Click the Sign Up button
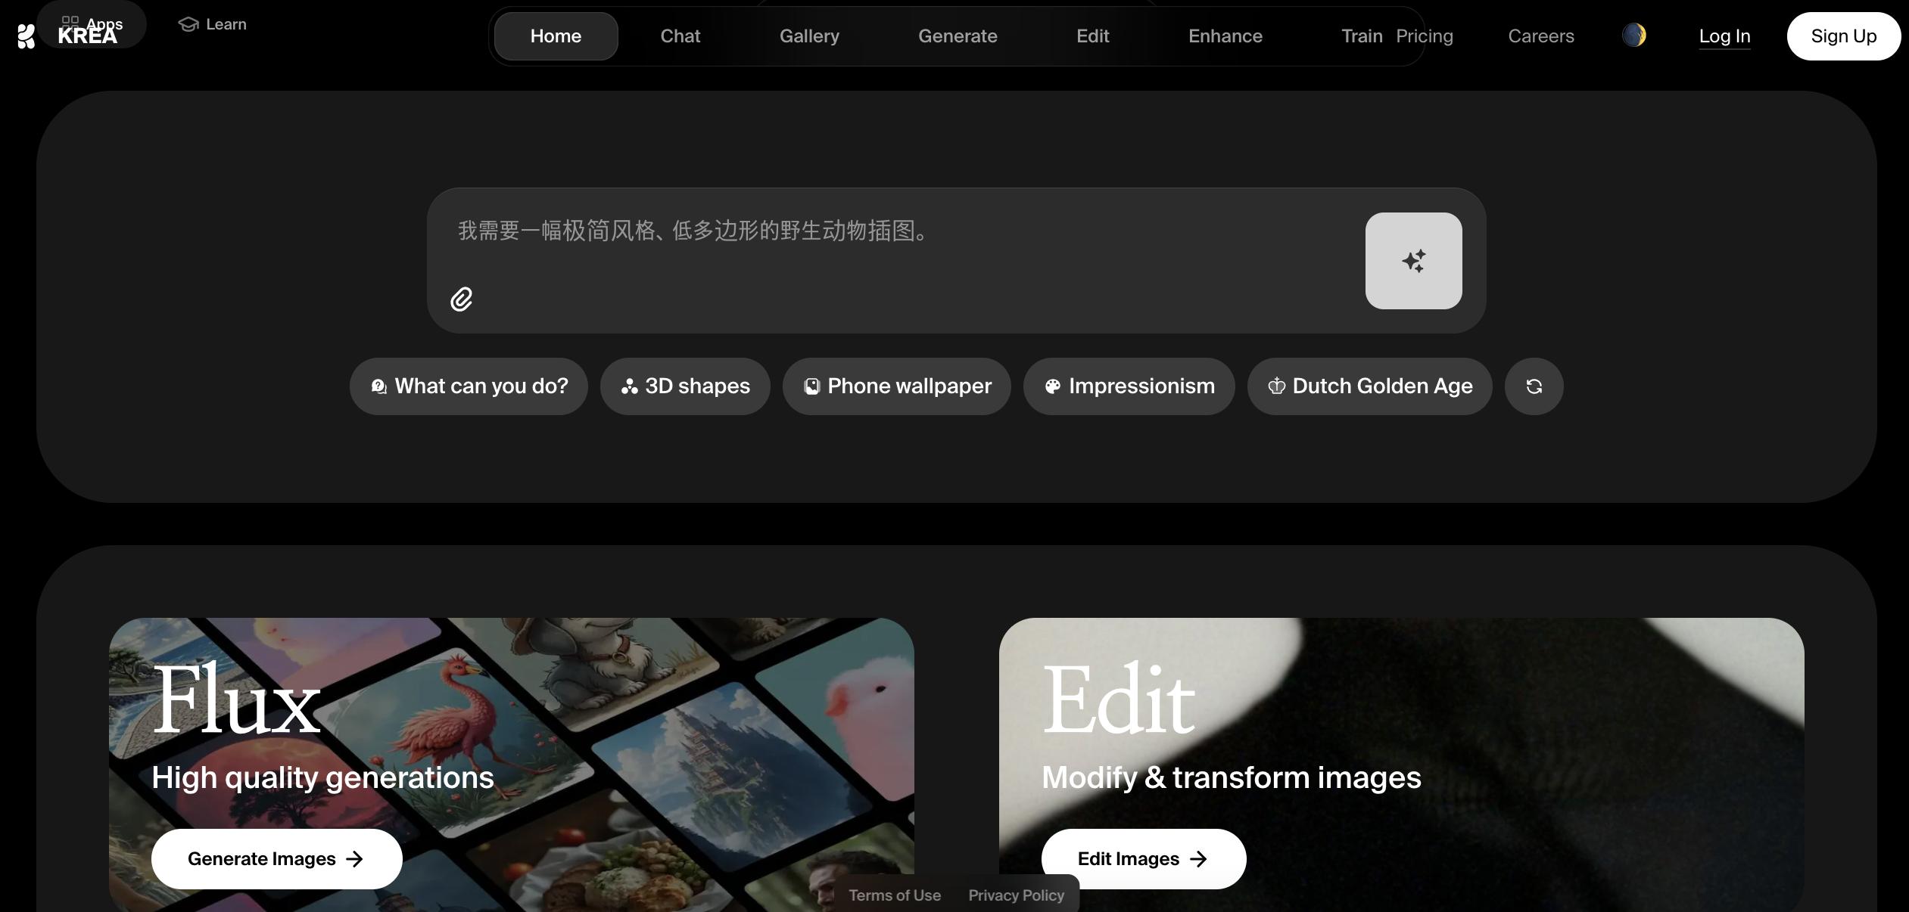Image resolution: width=1909 pixels, height=912 pixels. (1843, 36)
